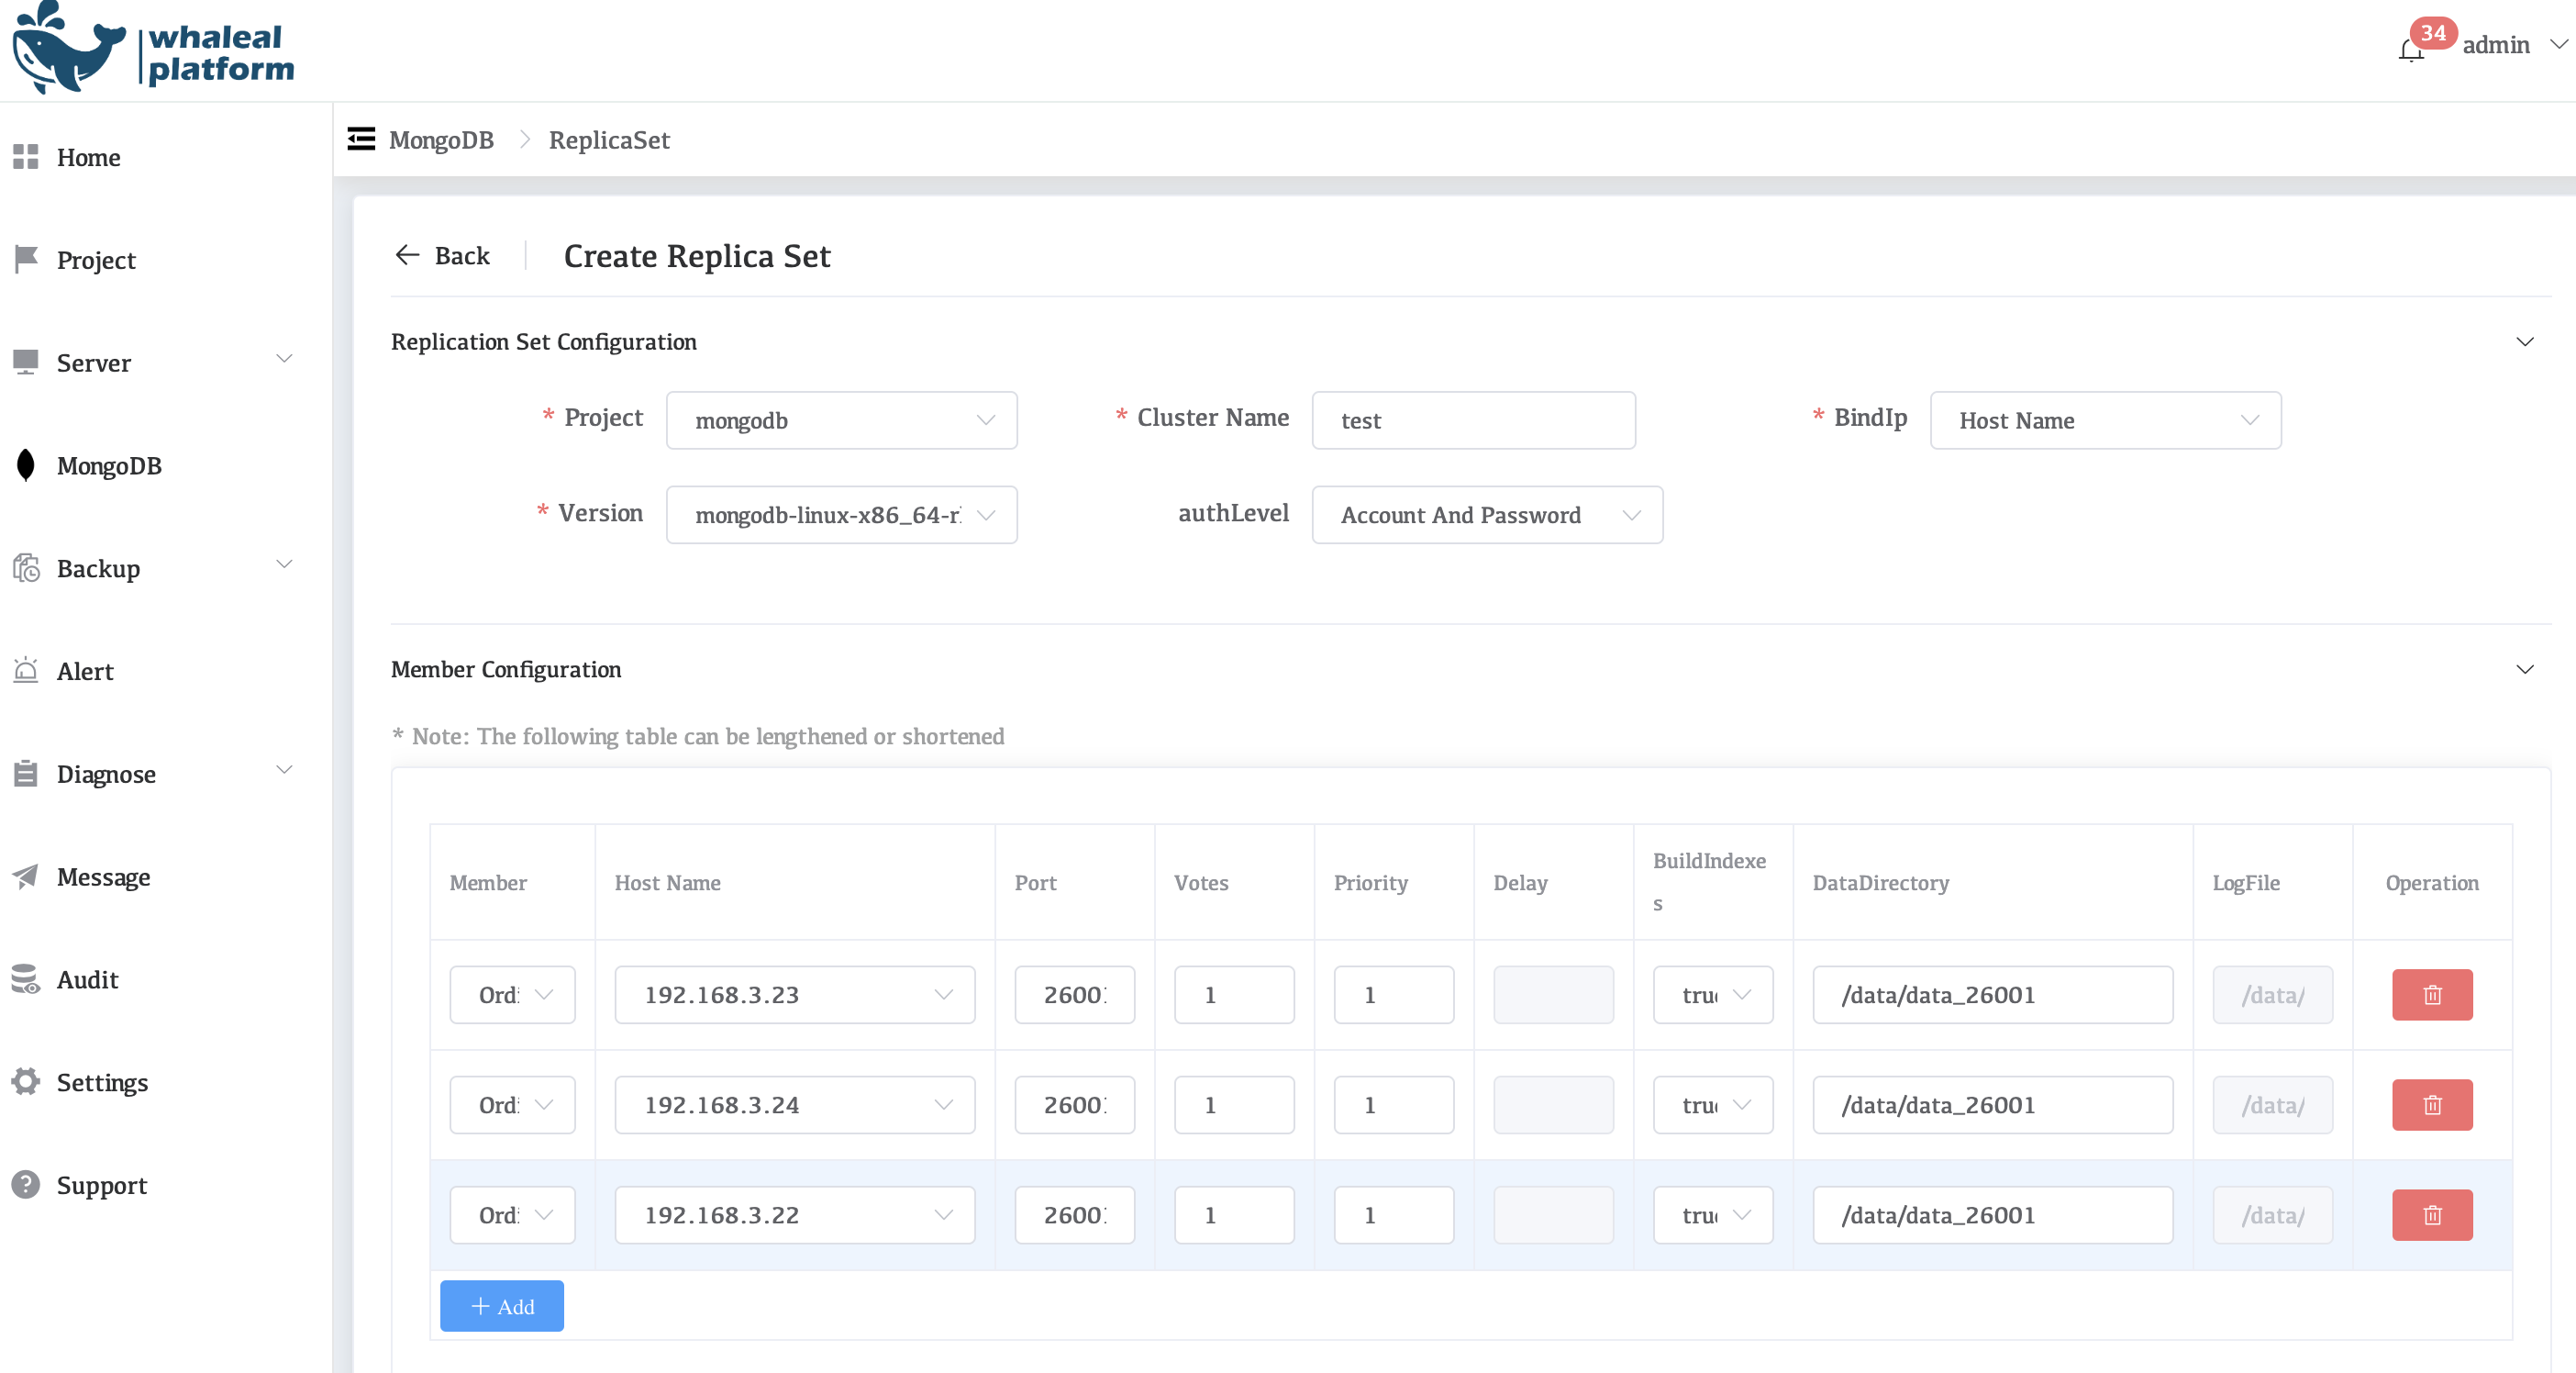Click the Alert siren icon

(x=26, y=671)
